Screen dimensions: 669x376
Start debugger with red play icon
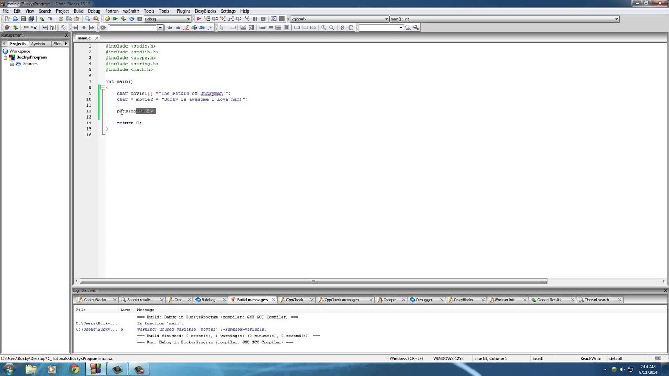point(199,19)
